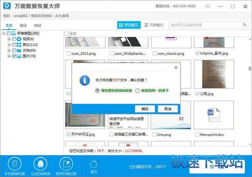Open the 微信开放平台网站信息登记表 thumbnail
The height and width of the screenshot is (177, 252).
(128, 122)
